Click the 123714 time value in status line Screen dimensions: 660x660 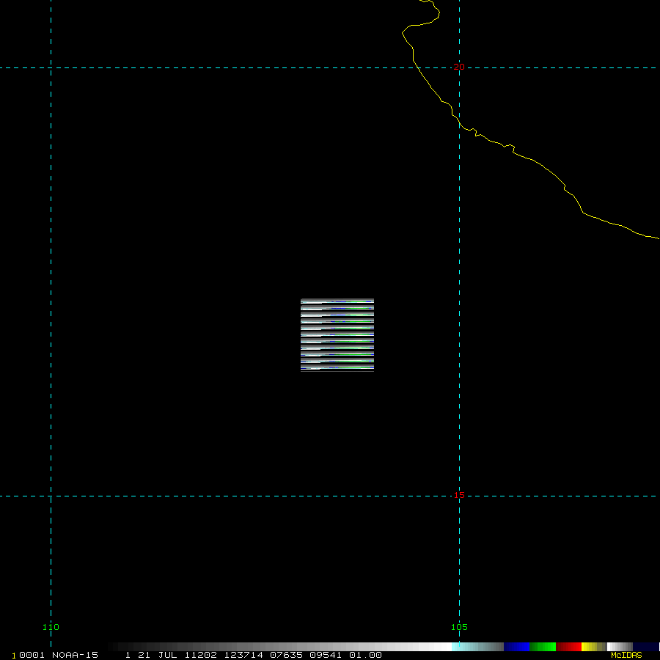pyautogui.click(x=243, y=655)
